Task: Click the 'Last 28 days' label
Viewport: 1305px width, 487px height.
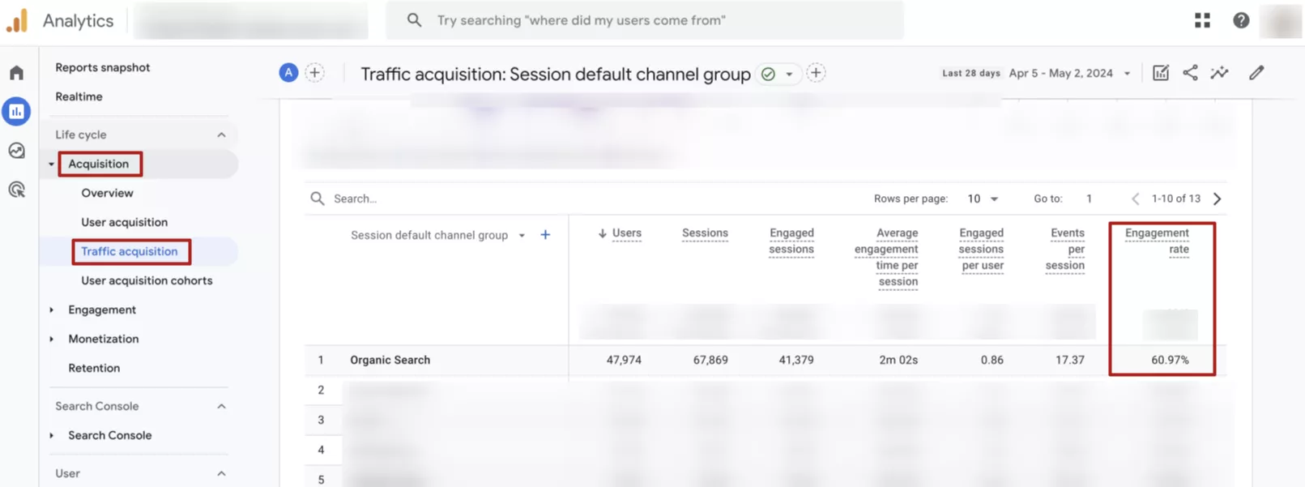Action: [971, 73]
